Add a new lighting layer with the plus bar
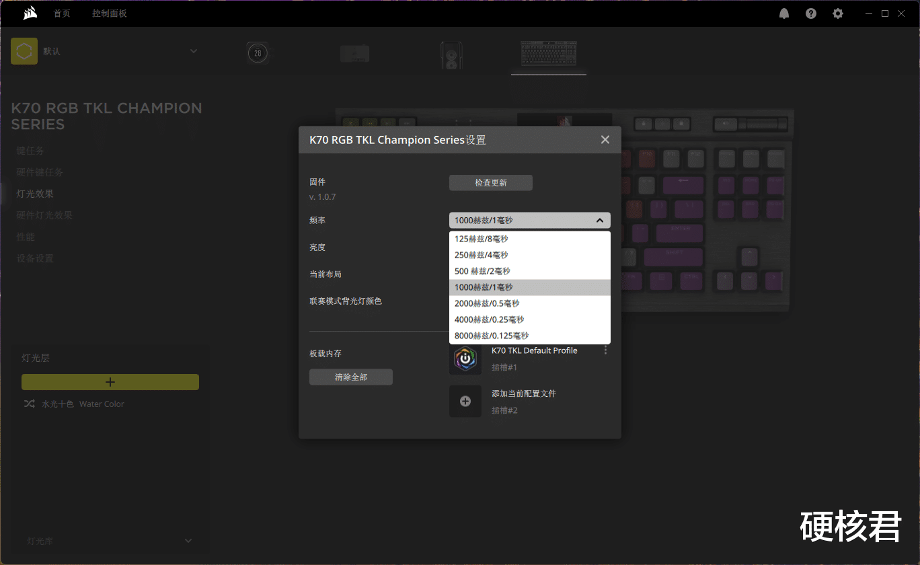The height and width of the screenshot is (565, 920). [x=110, y=381]
